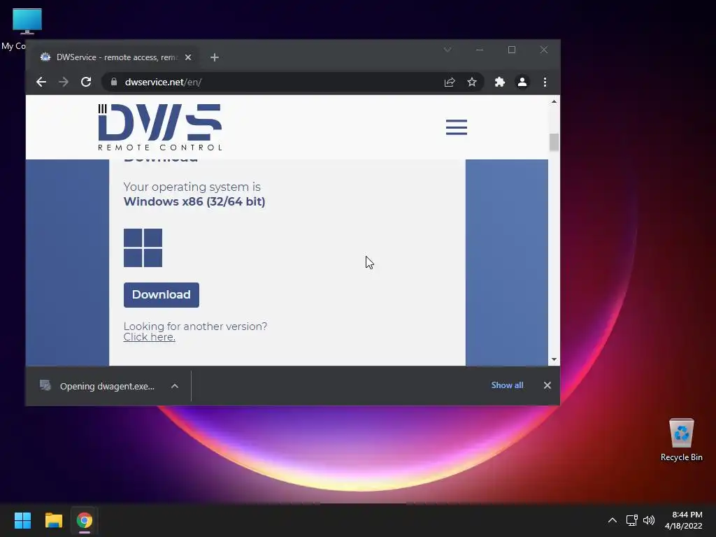Screen dimensions: 716x537
Task: Open a new browser tab
Action: click(x=215, y=57)
